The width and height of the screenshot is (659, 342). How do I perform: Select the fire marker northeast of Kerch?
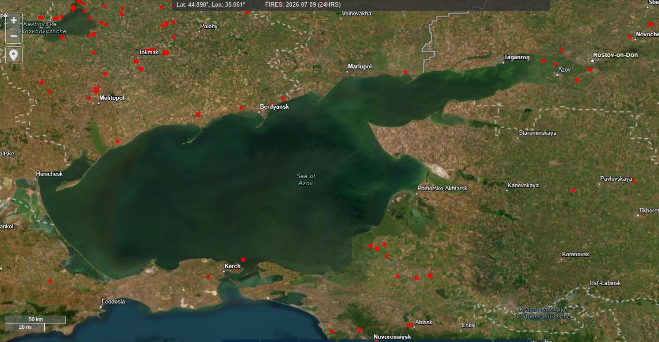pyautogui.click(x=243, y=259)
